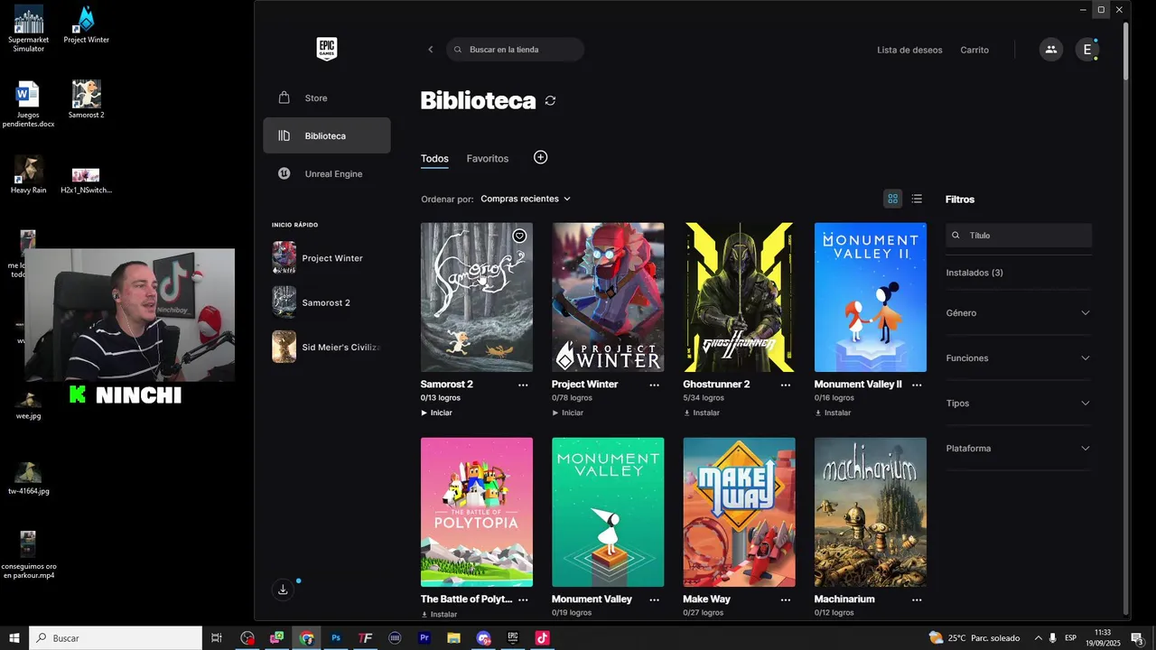Viewport: 1156px width, 650px height.
Task: Open Premiere Pro from the taskbar
Action: [x=424, y=638]
